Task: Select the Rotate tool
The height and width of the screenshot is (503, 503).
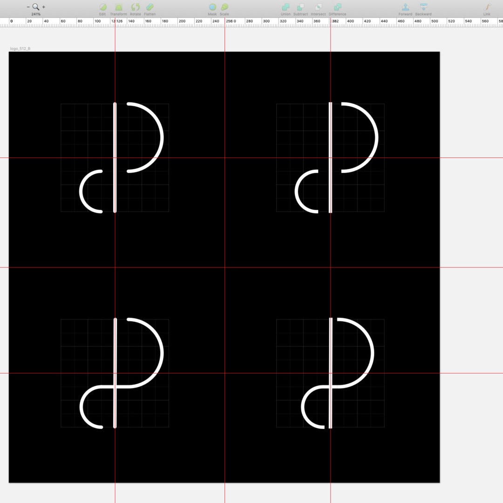Action: pos(136,7)
